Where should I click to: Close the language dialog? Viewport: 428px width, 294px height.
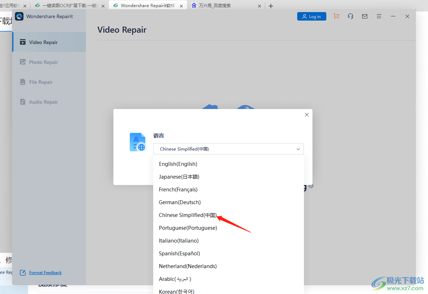[x=307, y=115]
